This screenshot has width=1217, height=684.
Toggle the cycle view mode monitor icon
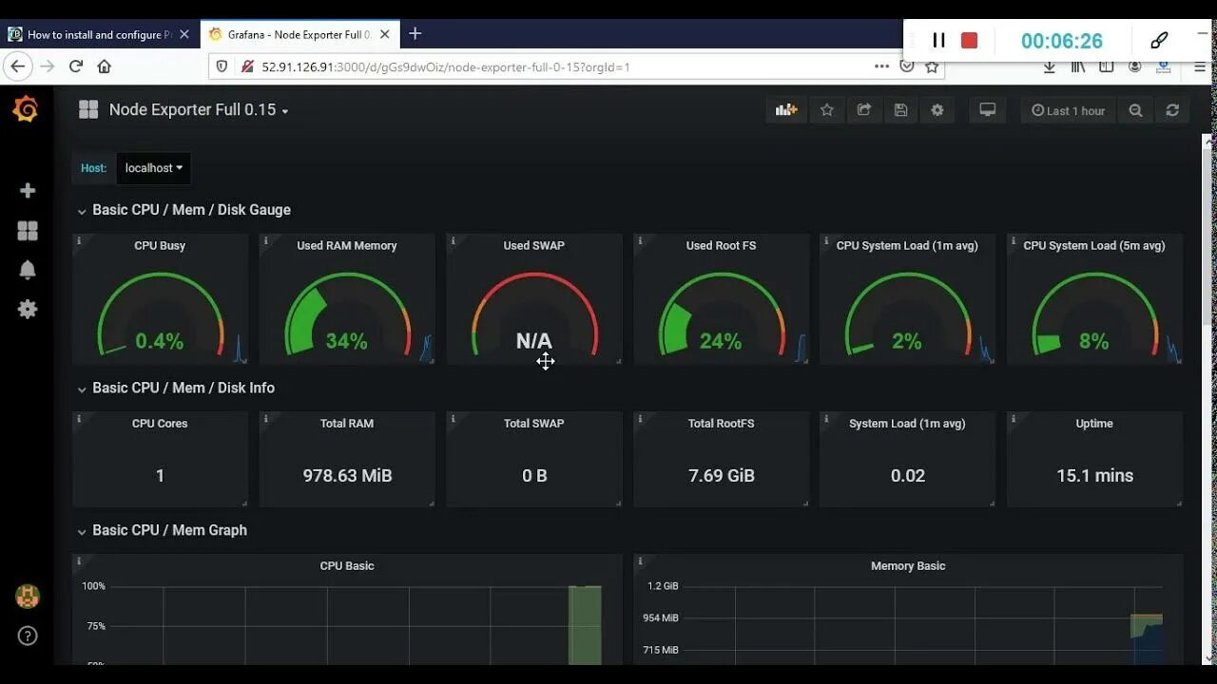pos(988,110)
